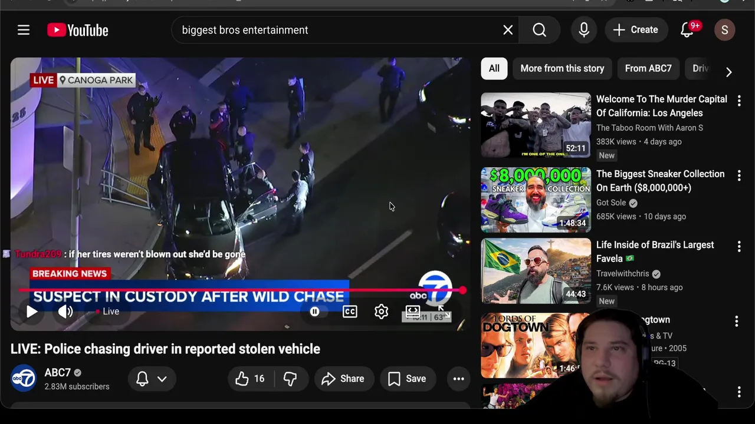The height and width of the screenshot is (424, 755).
Task: Click the CANOGA PARK location label
Action: [x=97, y=80]
